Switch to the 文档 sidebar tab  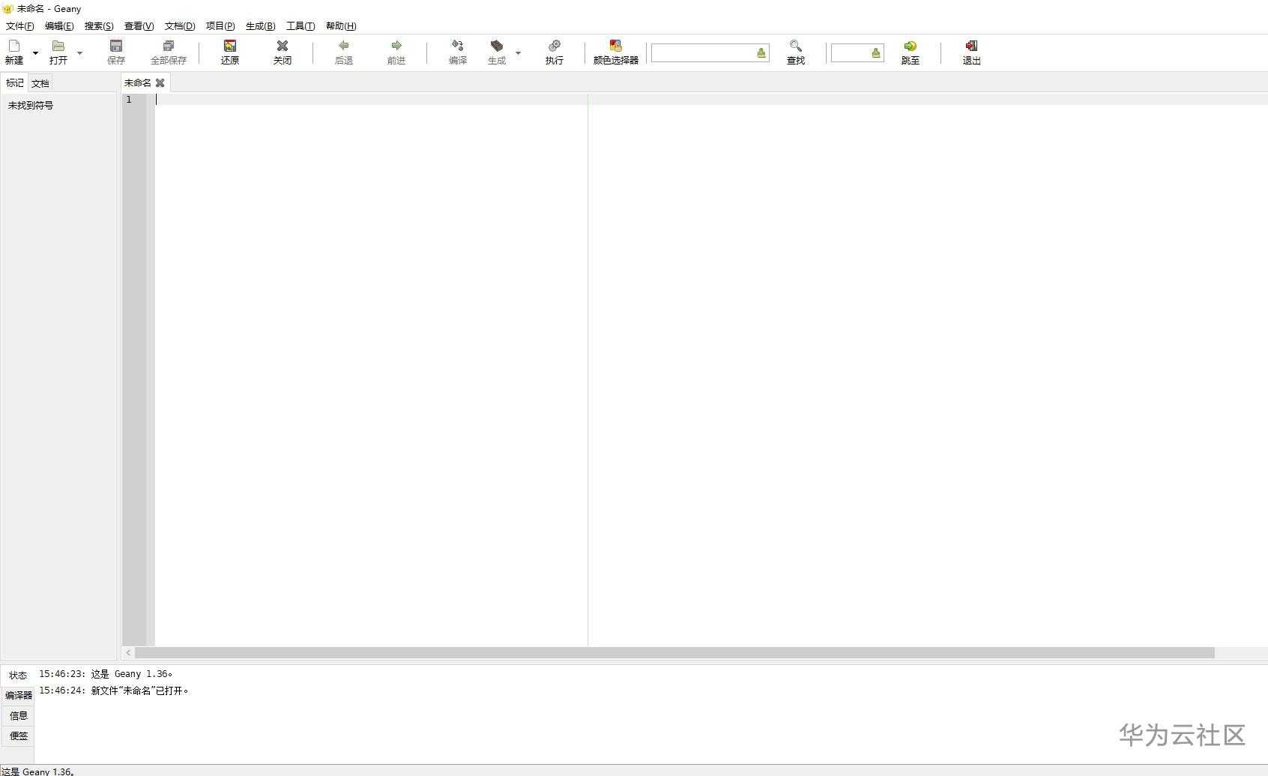[x=40, y=83]
